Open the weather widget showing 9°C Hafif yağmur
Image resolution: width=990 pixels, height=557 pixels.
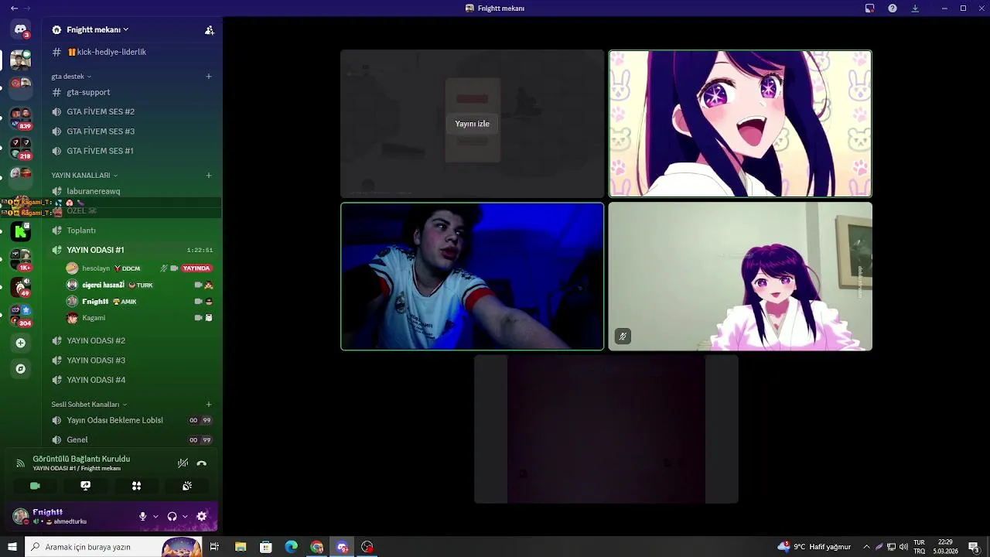click(814, 547)
